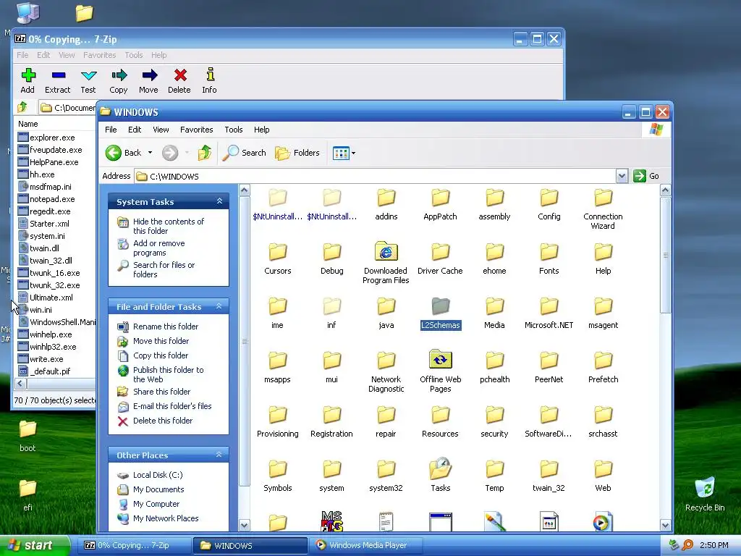
Task: Go up one folder in 7-Zip
Action: pyautogui.click(x=22, y=108)
